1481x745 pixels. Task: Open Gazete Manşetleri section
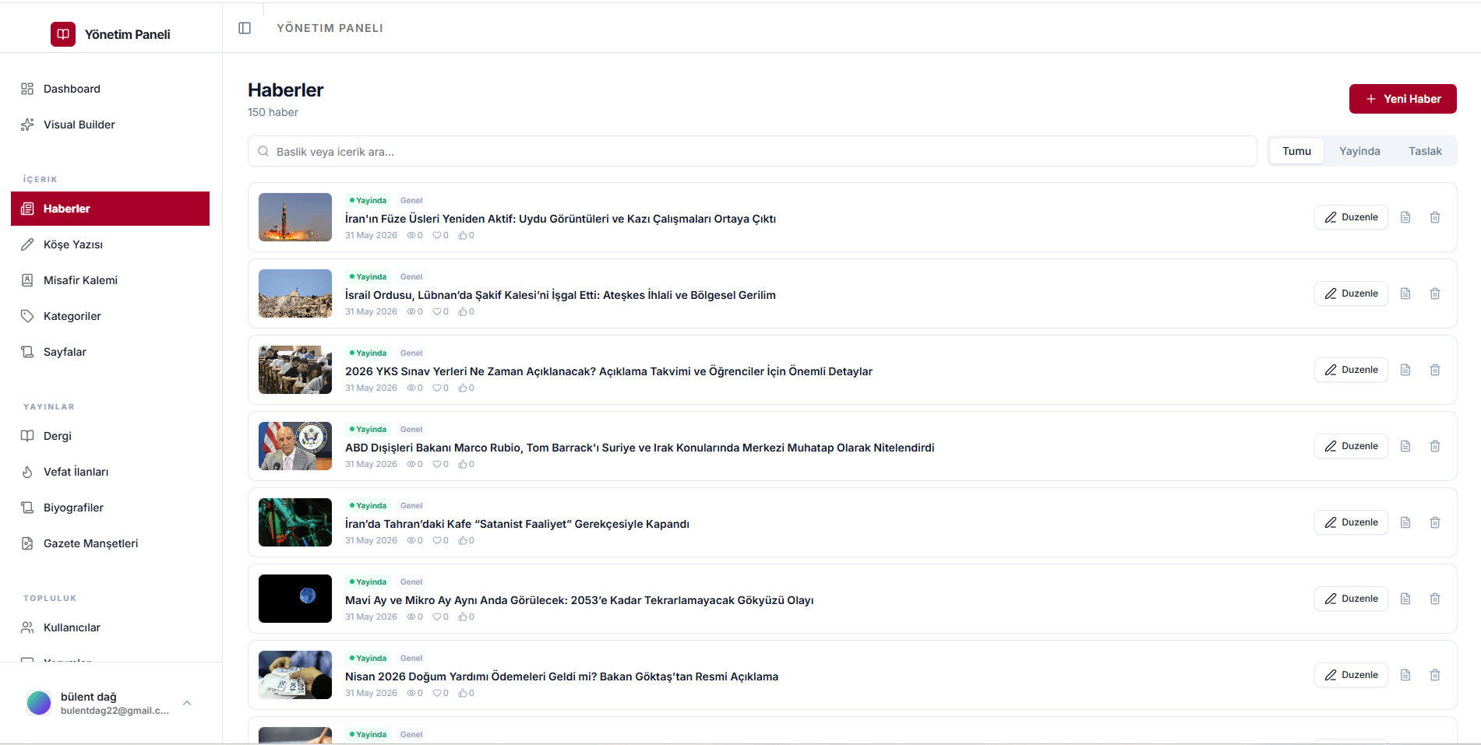[x=111, y=543]
